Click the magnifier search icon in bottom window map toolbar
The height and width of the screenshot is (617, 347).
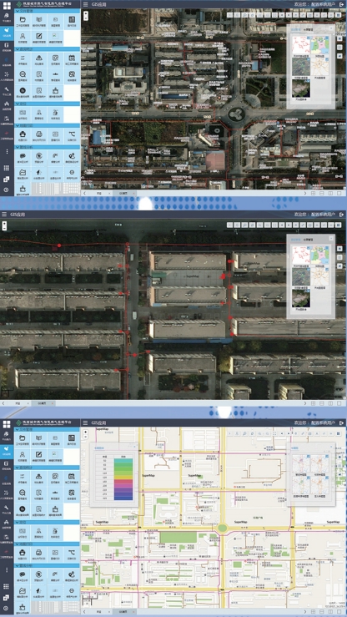pos(244,433)
